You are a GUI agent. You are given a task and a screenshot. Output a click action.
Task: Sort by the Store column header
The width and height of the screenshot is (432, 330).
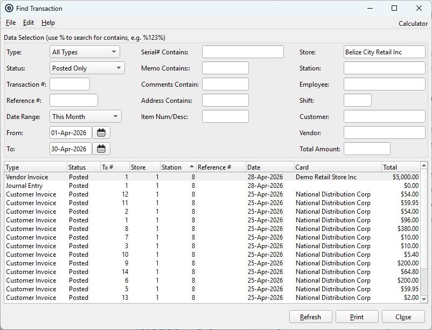pyautogui.click(x=145, y=167)
